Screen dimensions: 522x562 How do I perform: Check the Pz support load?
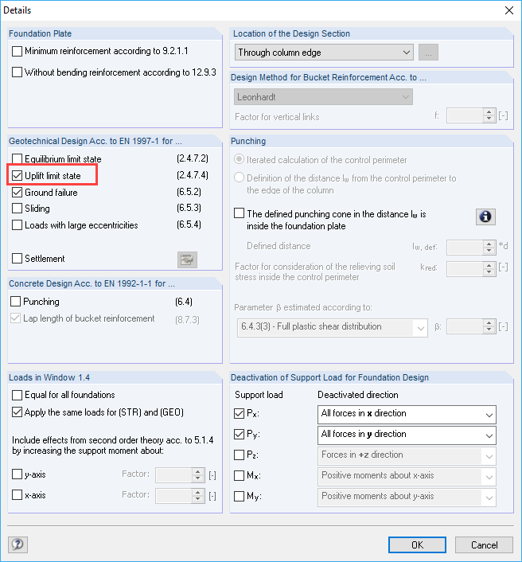point(239,455)
